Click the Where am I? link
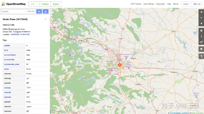204x114 pixels. [31, 11]
